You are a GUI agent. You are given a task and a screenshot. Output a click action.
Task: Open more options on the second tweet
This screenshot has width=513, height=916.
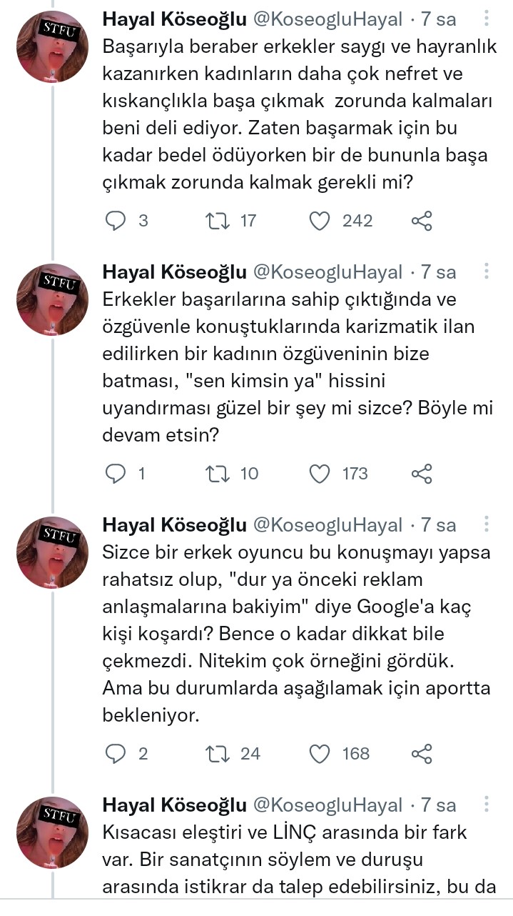[486, 272]
